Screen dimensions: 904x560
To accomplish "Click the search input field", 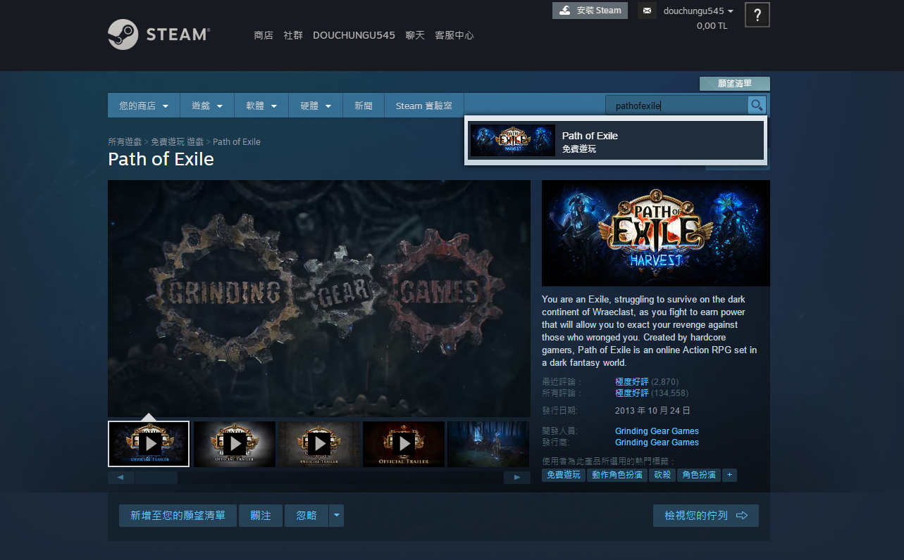I will tap(676, 106).
